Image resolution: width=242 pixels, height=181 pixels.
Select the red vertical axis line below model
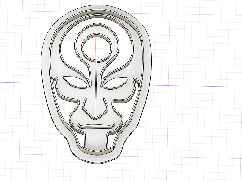pyautogui.click(x=93, y=172)
